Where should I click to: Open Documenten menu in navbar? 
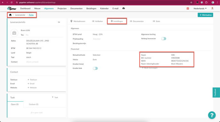pos(76,8)
